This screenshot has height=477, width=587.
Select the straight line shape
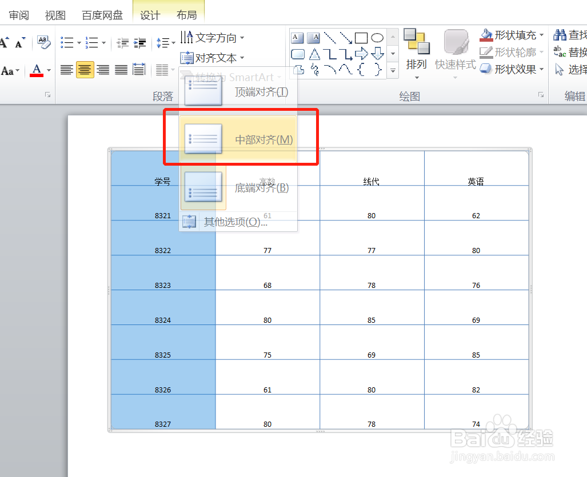(x=330, y=37)
